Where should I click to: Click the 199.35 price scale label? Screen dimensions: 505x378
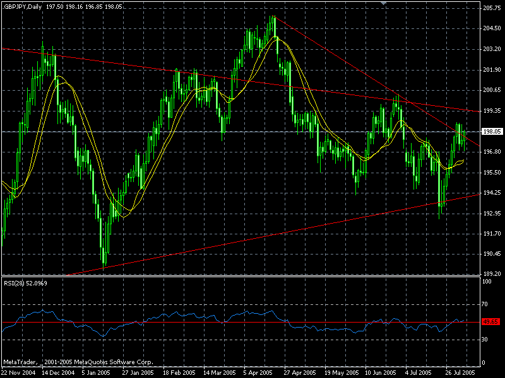tap(492, 111)
